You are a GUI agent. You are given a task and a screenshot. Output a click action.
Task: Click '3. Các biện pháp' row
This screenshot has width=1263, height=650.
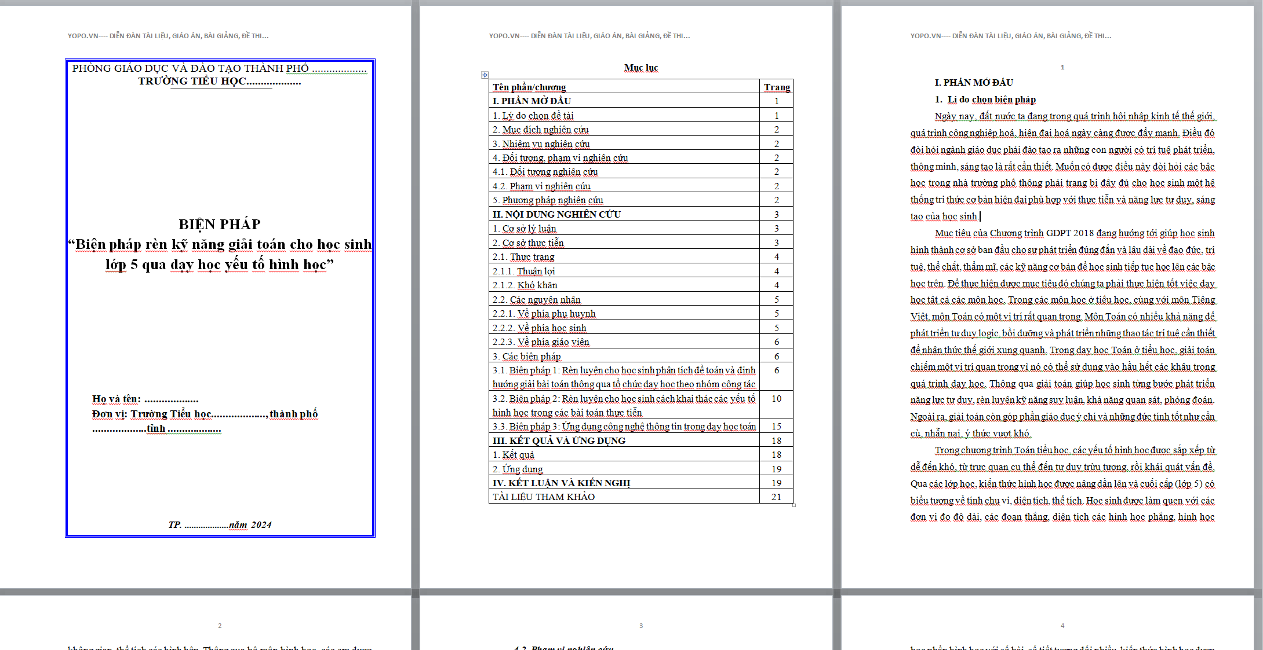[641, 356]
